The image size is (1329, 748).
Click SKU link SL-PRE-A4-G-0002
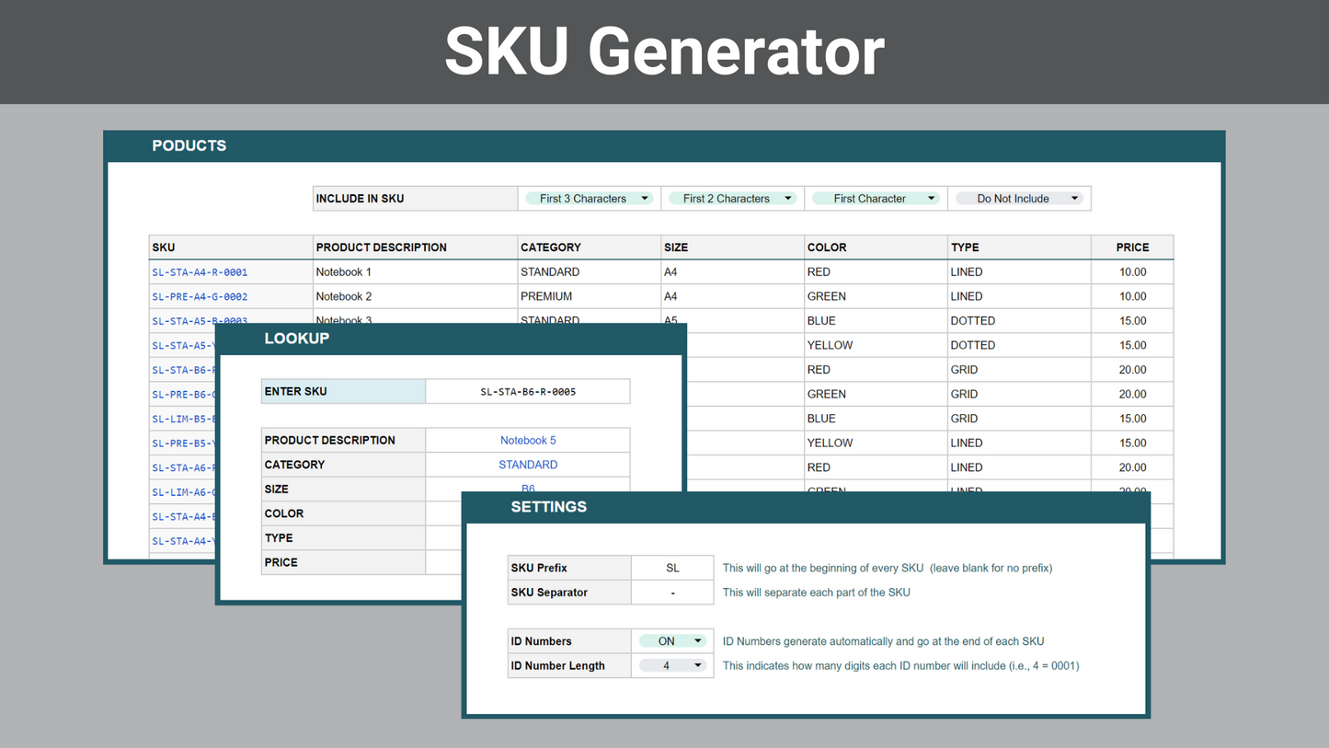click(x=200, y=297)
